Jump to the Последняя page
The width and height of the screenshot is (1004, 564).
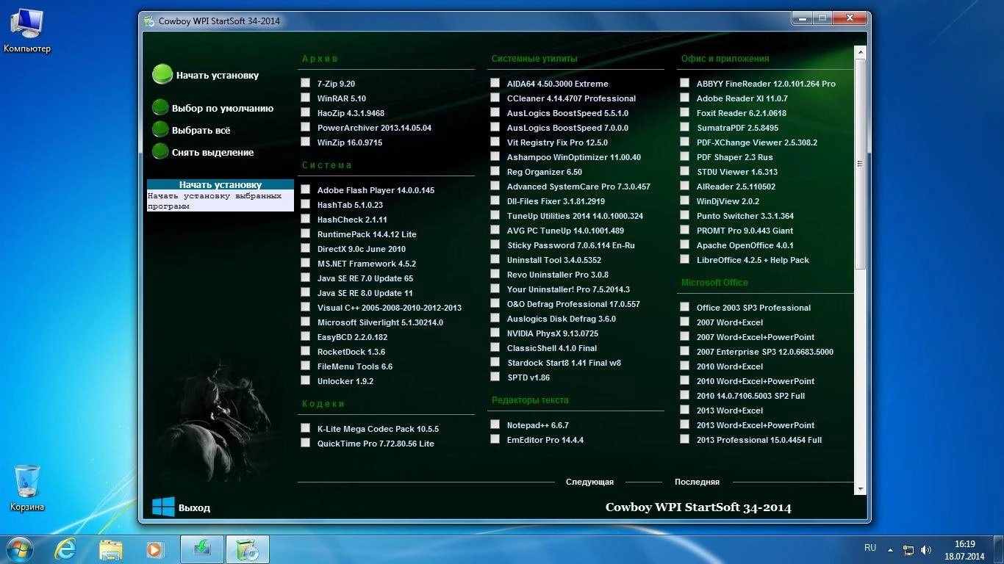[x=697, y=482]
